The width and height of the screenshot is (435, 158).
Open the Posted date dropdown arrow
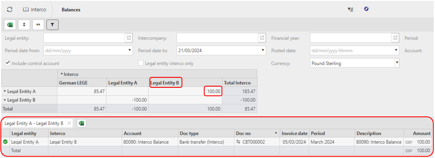pyautogui.click(x=396, y=51)
